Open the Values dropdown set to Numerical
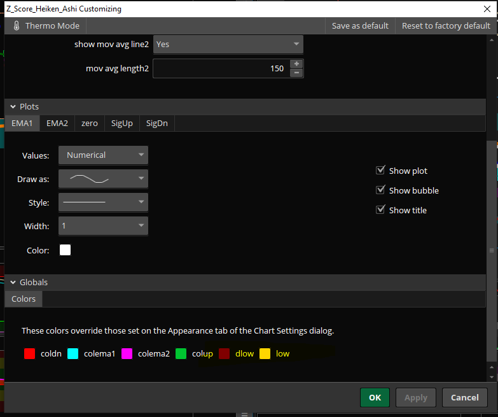This screenshot has width=498, height=417. point(103,155)
